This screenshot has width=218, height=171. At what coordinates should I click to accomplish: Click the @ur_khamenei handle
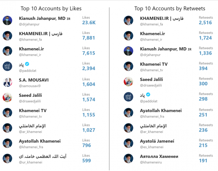click(31, 162)
